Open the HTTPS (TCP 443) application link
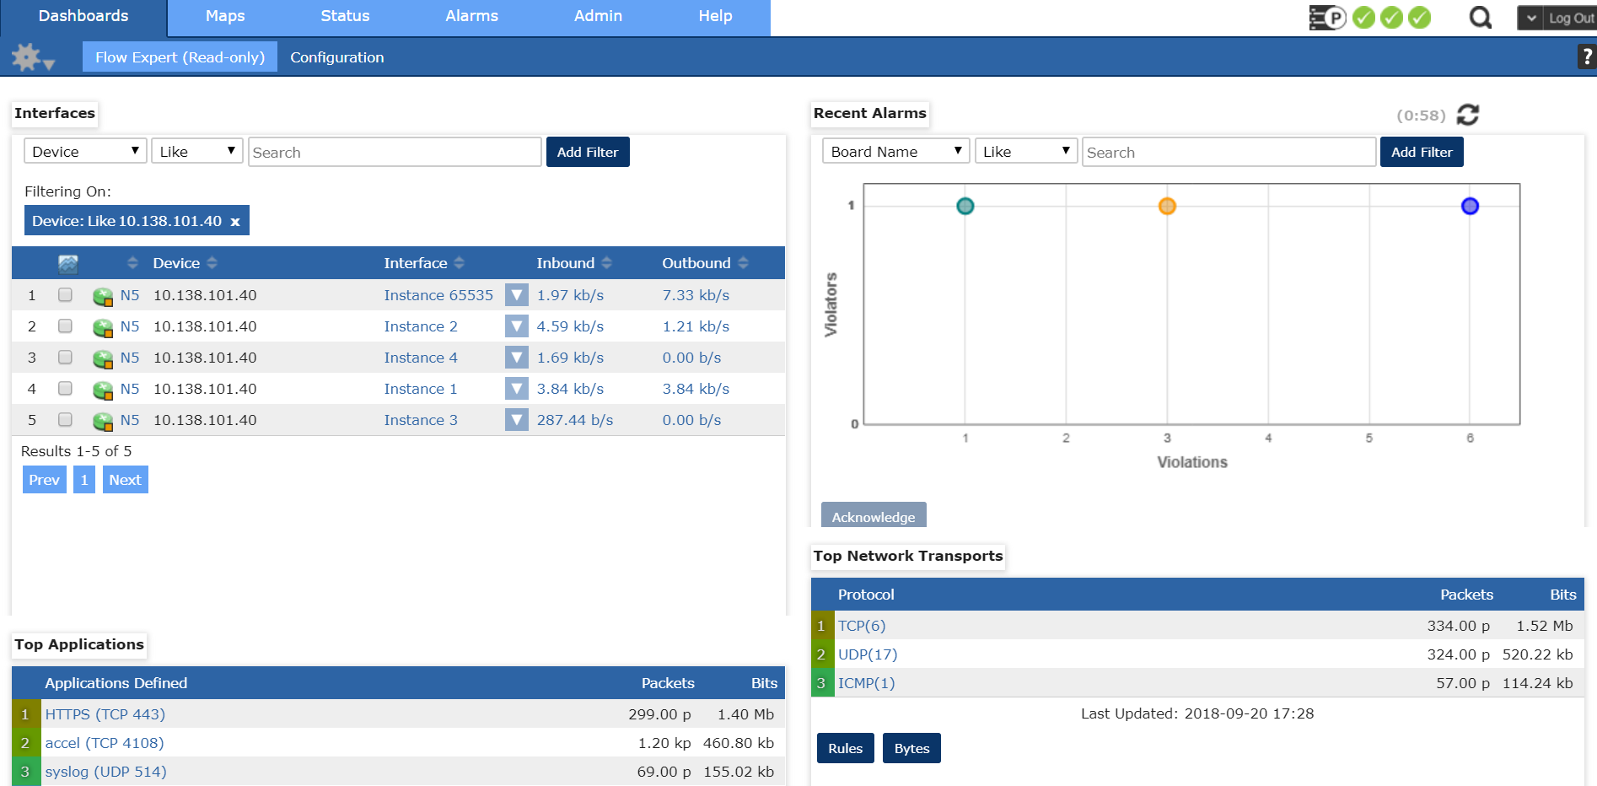1597x786 pixels. tap(105, 714)
